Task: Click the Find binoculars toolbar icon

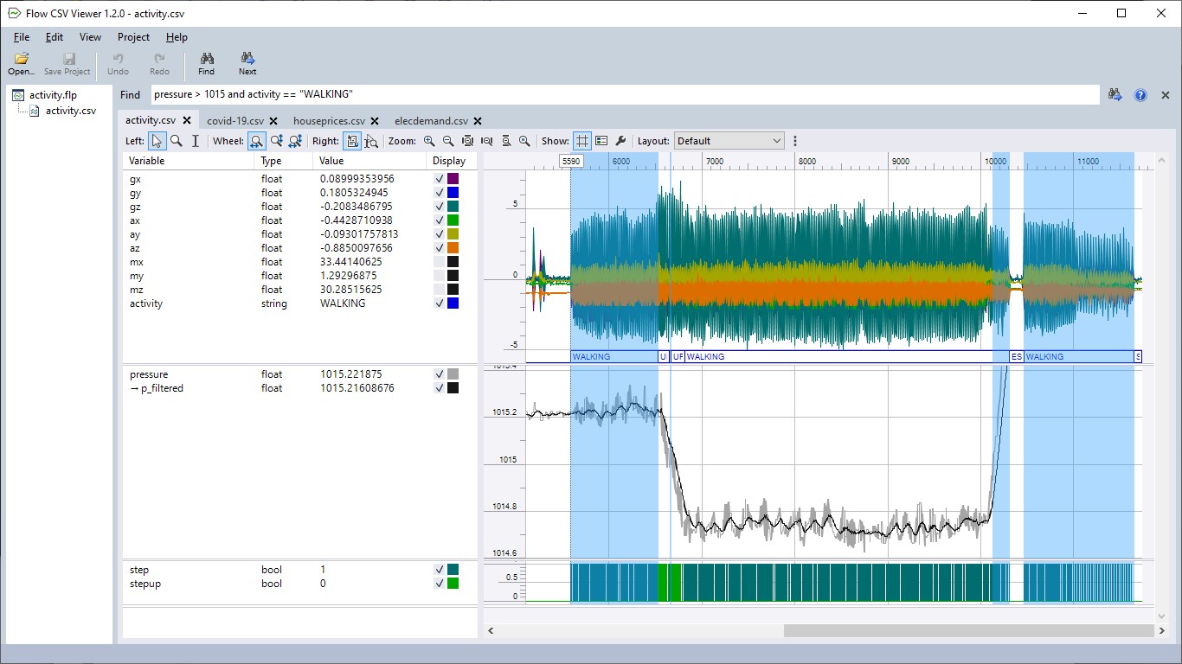Action: [x=207, y=59]
